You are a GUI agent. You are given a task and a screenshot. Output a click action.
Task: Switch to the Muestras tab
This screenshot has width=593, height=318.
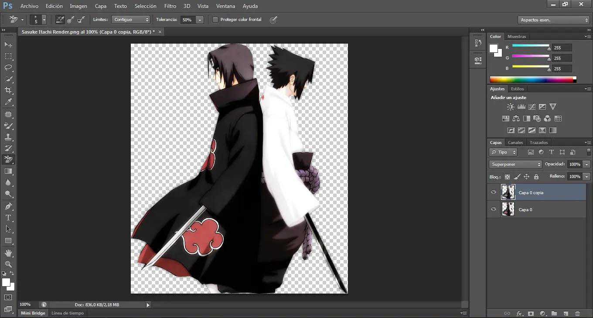point(517,37)
